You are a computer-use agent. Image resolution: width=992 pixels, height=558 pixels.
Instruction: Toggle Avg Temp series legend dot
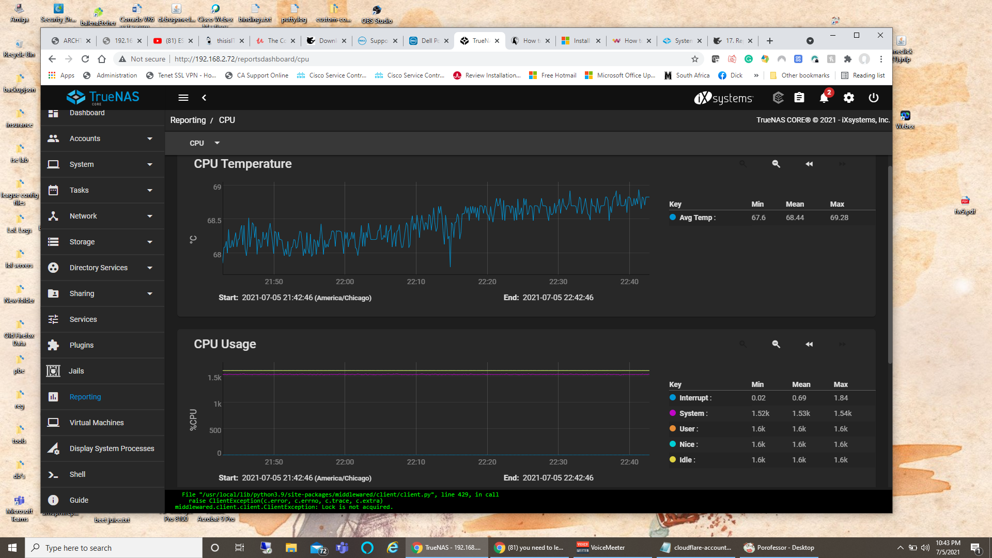(x=673, y=218)
